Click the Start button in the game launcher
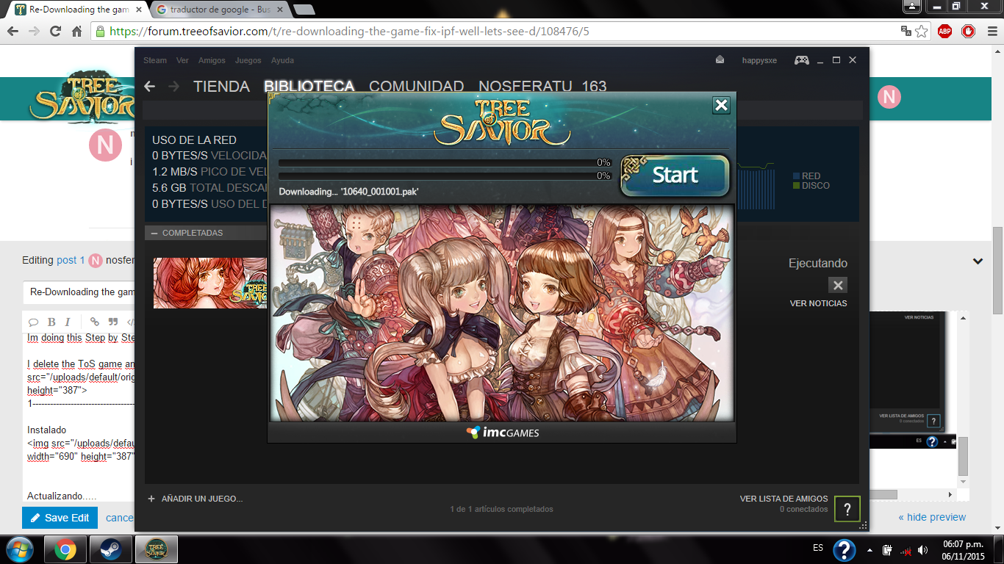The height and width of the screenshot is (564, 1004). point(675,176)
